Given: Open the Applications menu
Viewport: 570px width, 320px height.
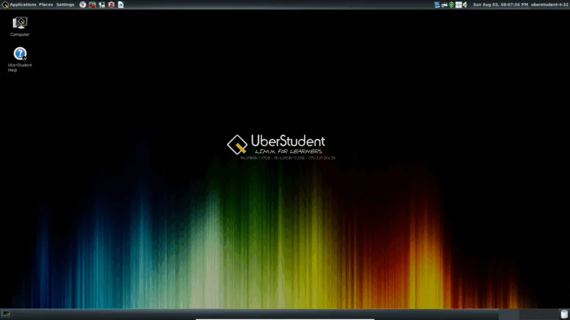Looking at the screenshot, I should 23,4.
